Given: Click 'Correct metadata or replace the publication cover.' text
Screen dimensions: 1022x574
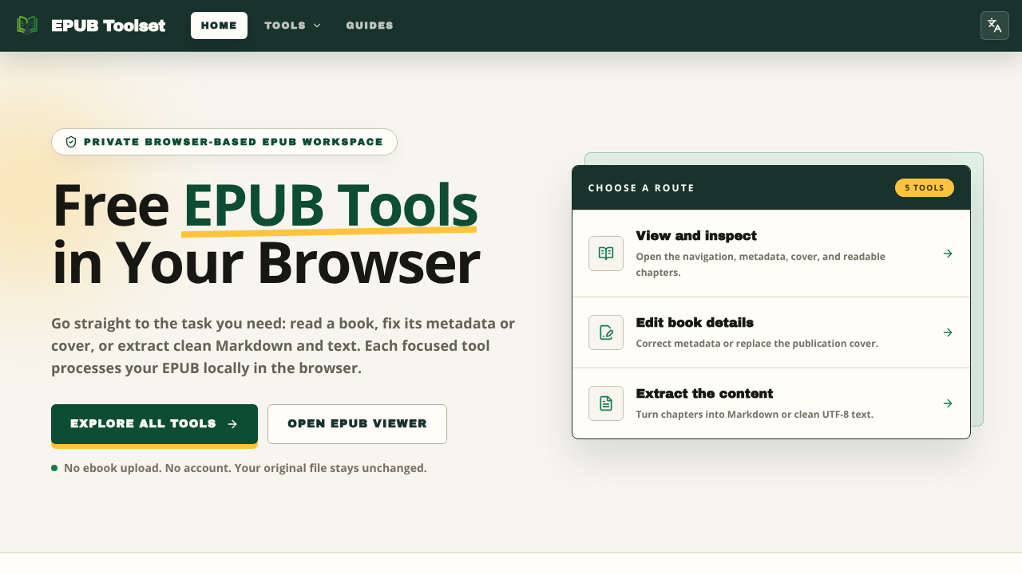Looking at the screenshot, I should click(x=757, y=344).
